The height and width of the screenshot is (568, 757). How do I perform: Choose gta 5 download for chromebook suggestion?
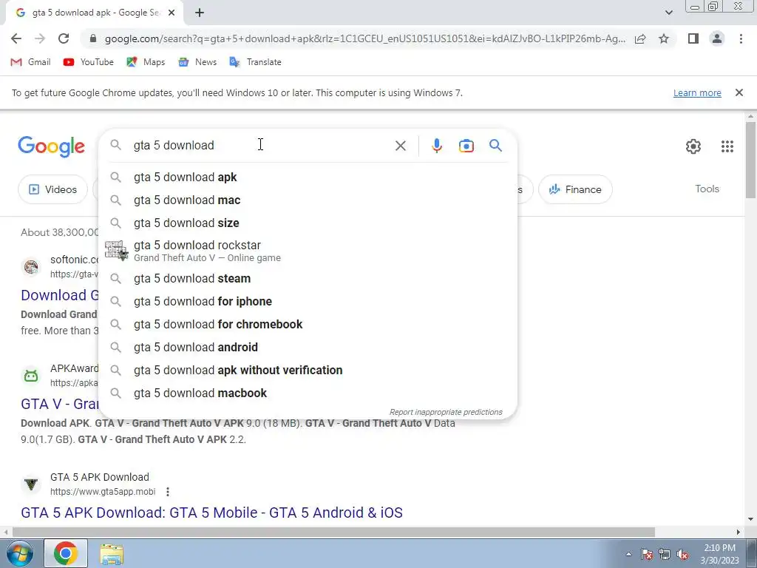point(308,324)
